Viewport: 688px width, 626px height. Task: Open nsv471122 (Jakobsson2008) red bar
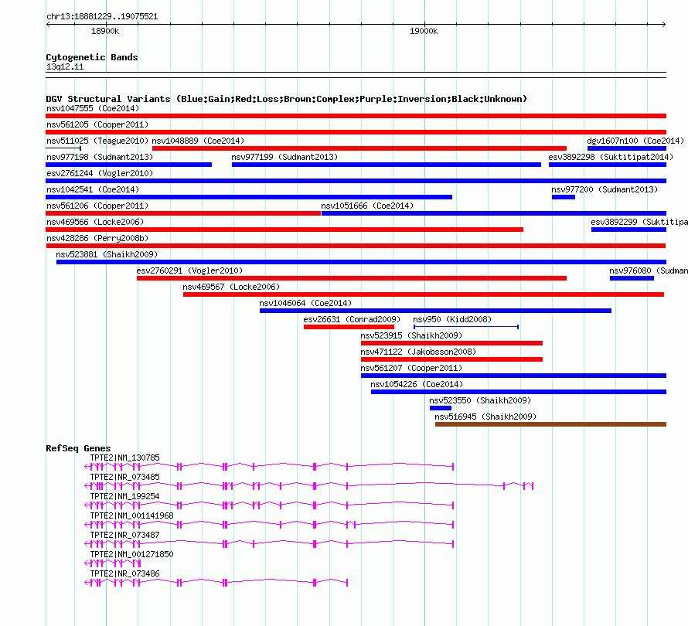[x=451, y=359]
